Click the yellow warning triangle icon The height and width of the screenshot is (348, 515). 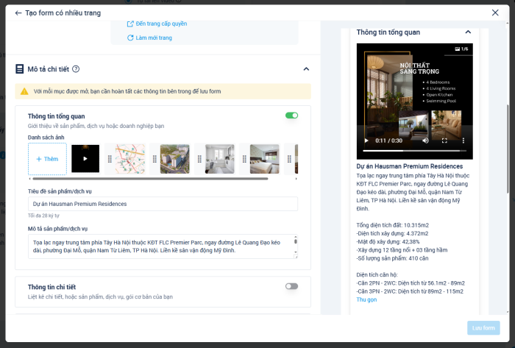tap(24, 91)
